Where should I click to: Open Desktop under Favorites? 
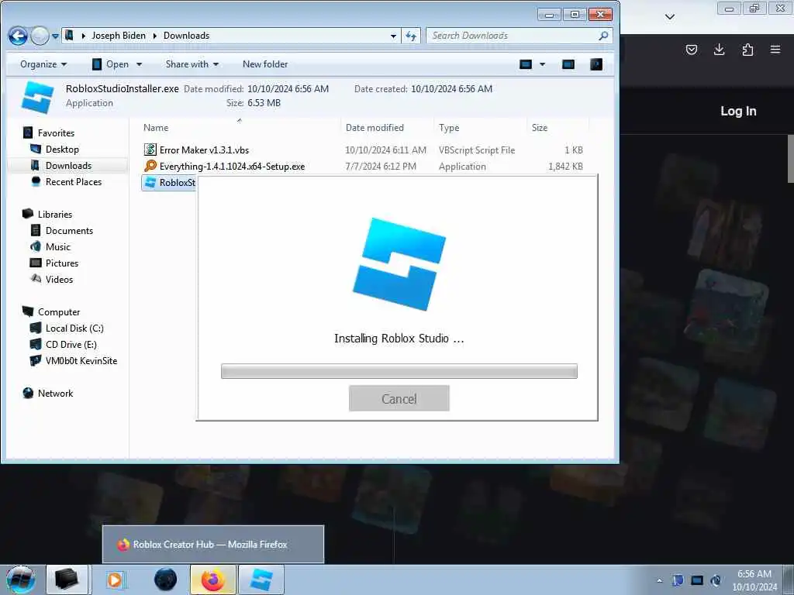point(62,150)
